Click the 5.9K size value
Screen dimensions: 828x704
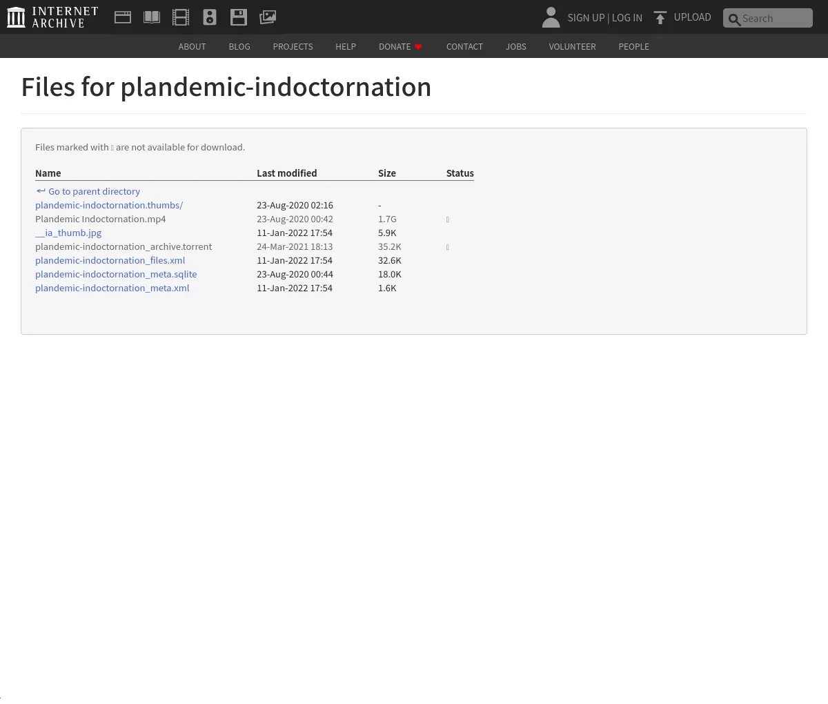click(387, 233)
